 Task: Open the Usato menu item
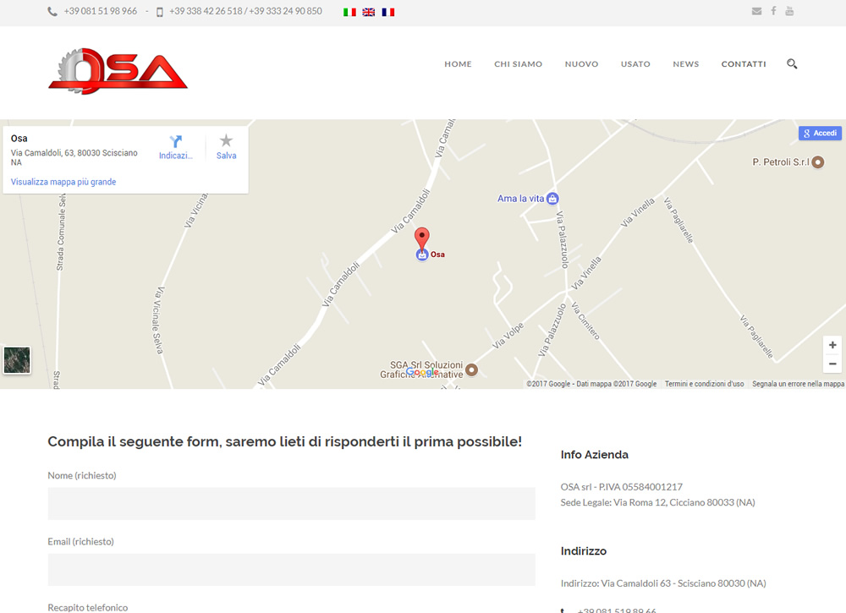(x=635, y=64)
